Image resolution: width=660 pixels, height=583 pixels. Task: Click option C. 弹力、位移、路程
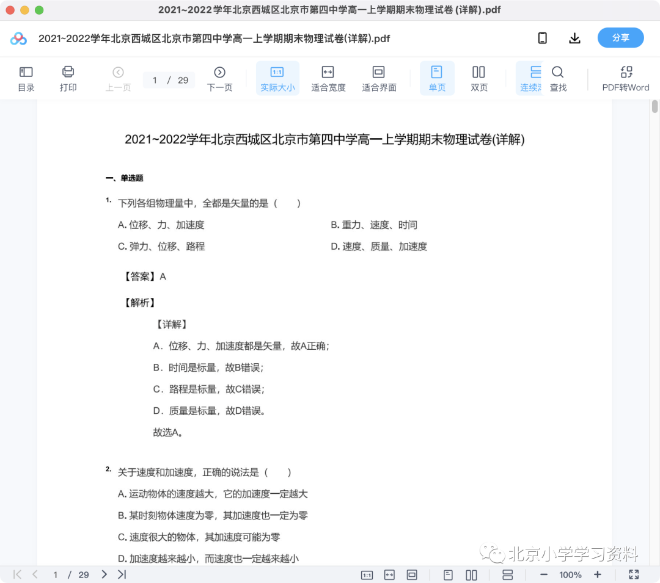click(161, 246)
